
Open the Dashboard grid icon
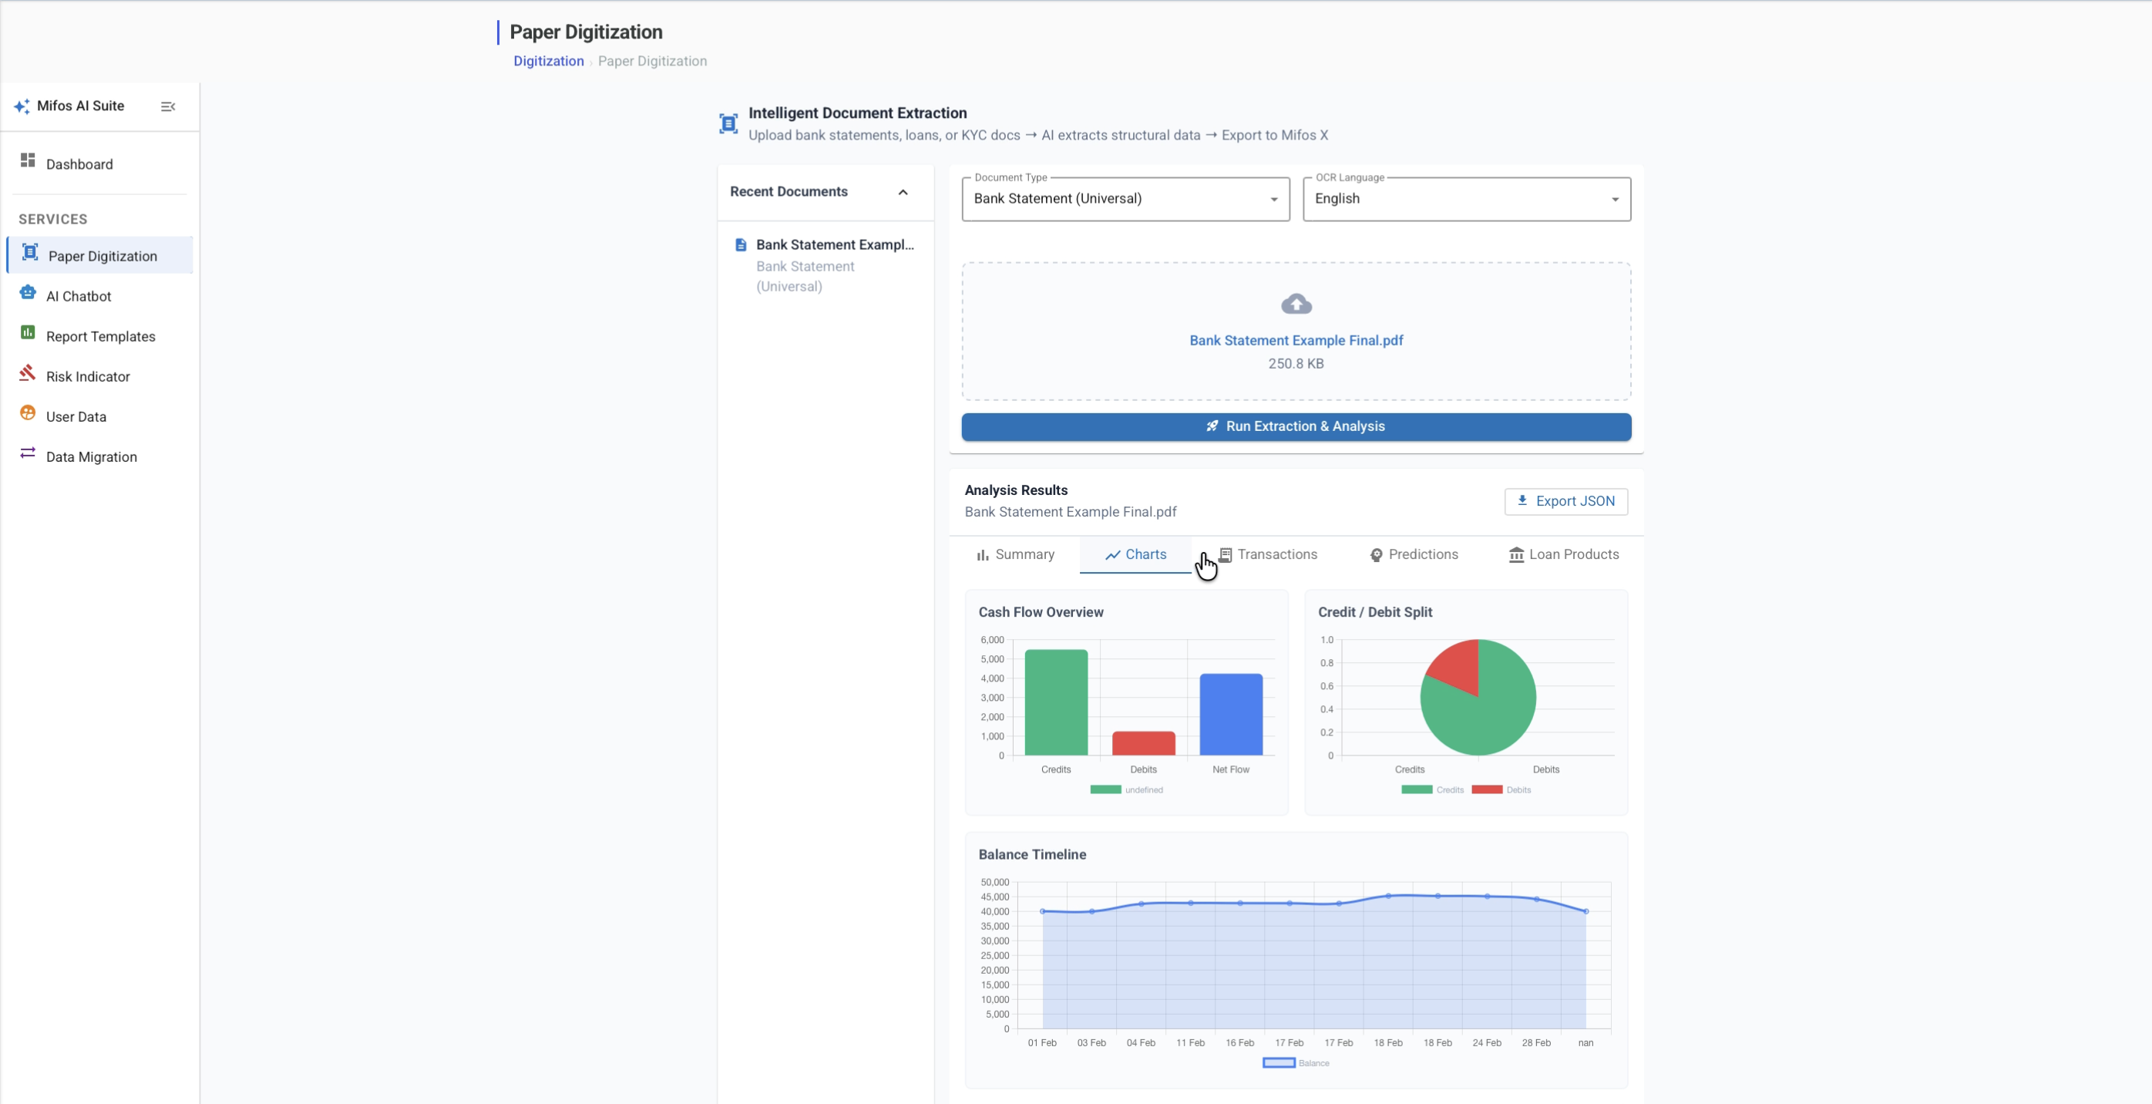pyautogui.click(x=28, y=160)
